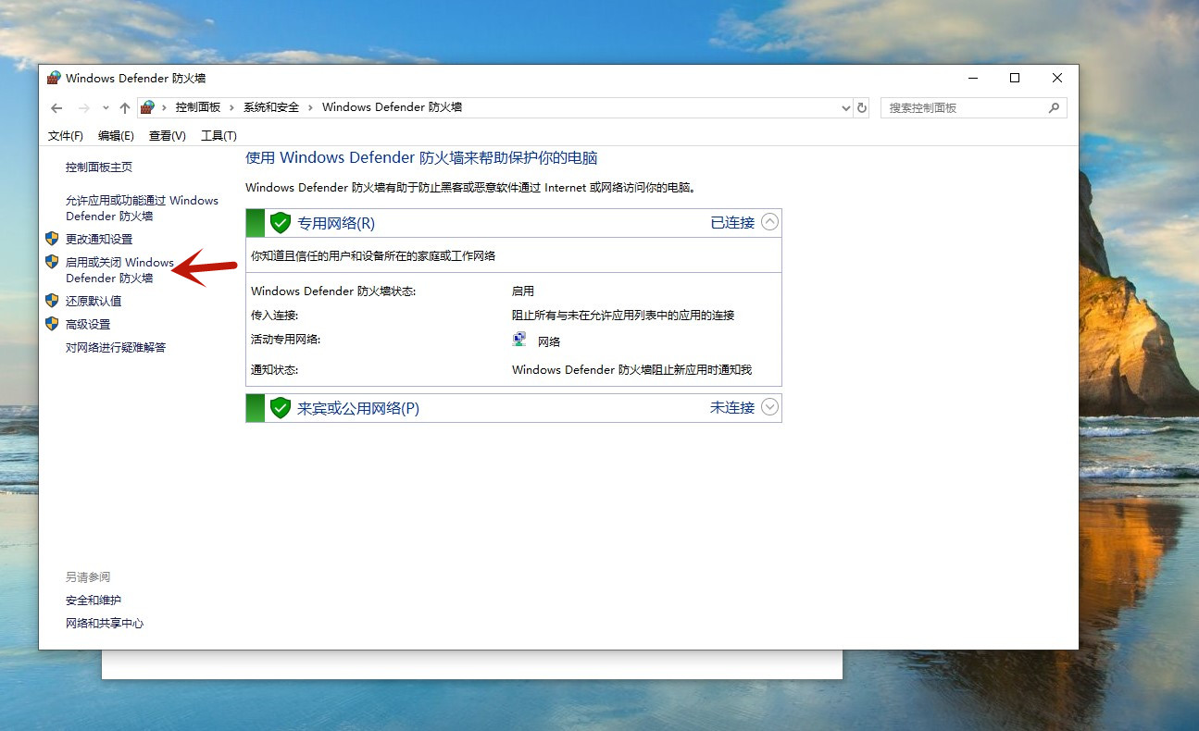Go back with the left arrow button
1199x731 pixels.
click(x=56, y=107)
